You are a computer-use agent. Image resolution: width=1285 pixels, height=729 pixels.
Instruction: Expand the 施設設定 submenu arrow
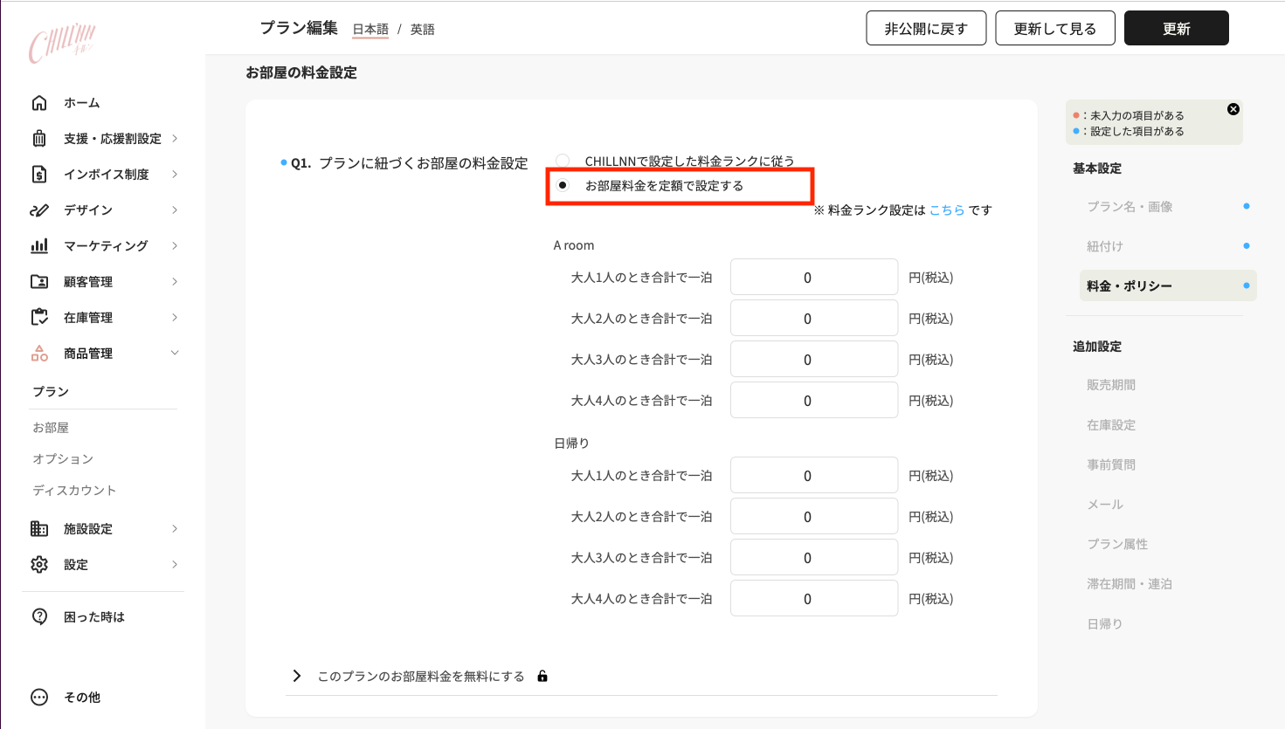175,529
